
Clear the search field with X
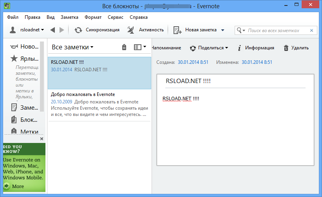311,31
